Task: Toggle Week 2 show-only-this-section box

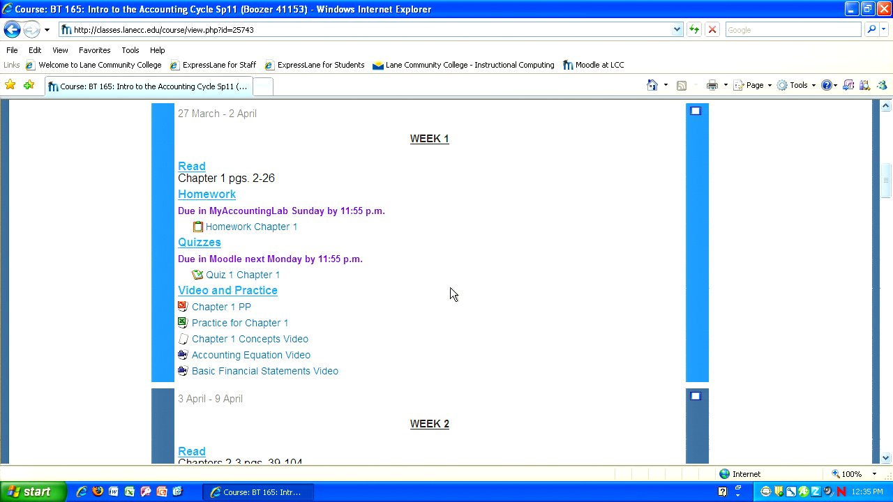Action: (695, 396)
